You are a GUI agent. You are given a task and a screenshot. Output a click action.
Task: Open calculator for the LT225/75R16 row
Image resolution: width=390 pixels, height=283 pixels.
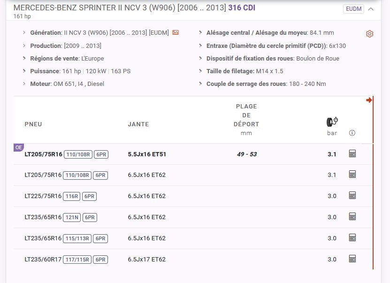pyautogui.click(x=352, y=196)
